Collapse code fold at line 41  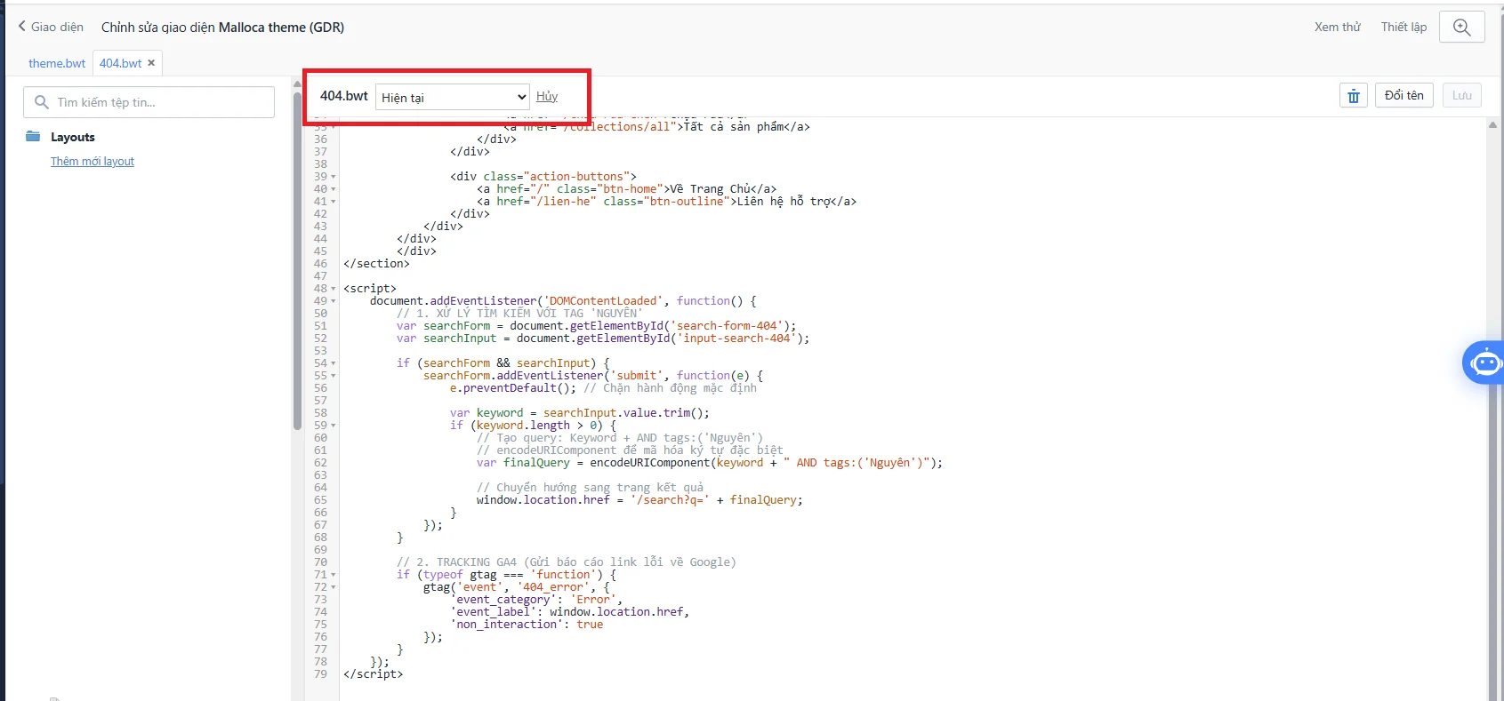334,202
